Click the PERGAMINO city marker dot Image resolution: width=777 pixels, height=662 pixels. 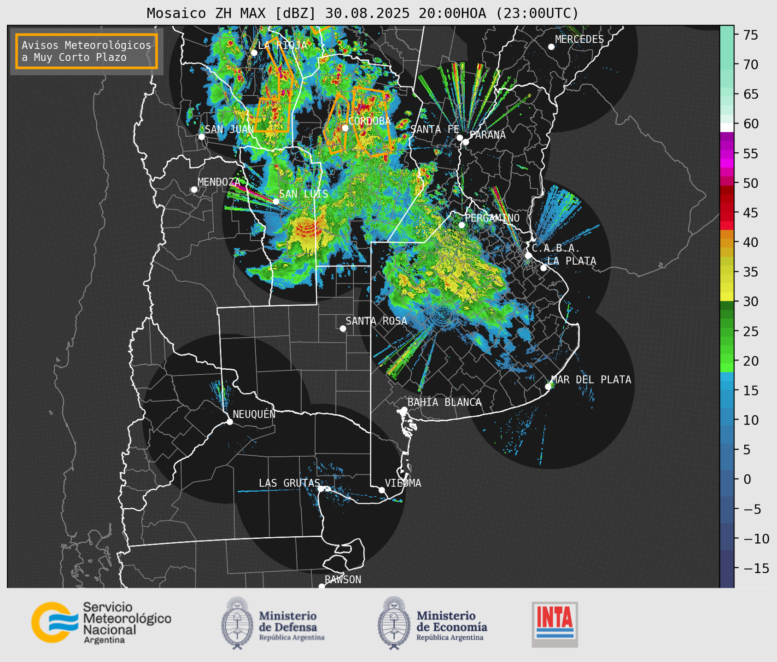462,225
